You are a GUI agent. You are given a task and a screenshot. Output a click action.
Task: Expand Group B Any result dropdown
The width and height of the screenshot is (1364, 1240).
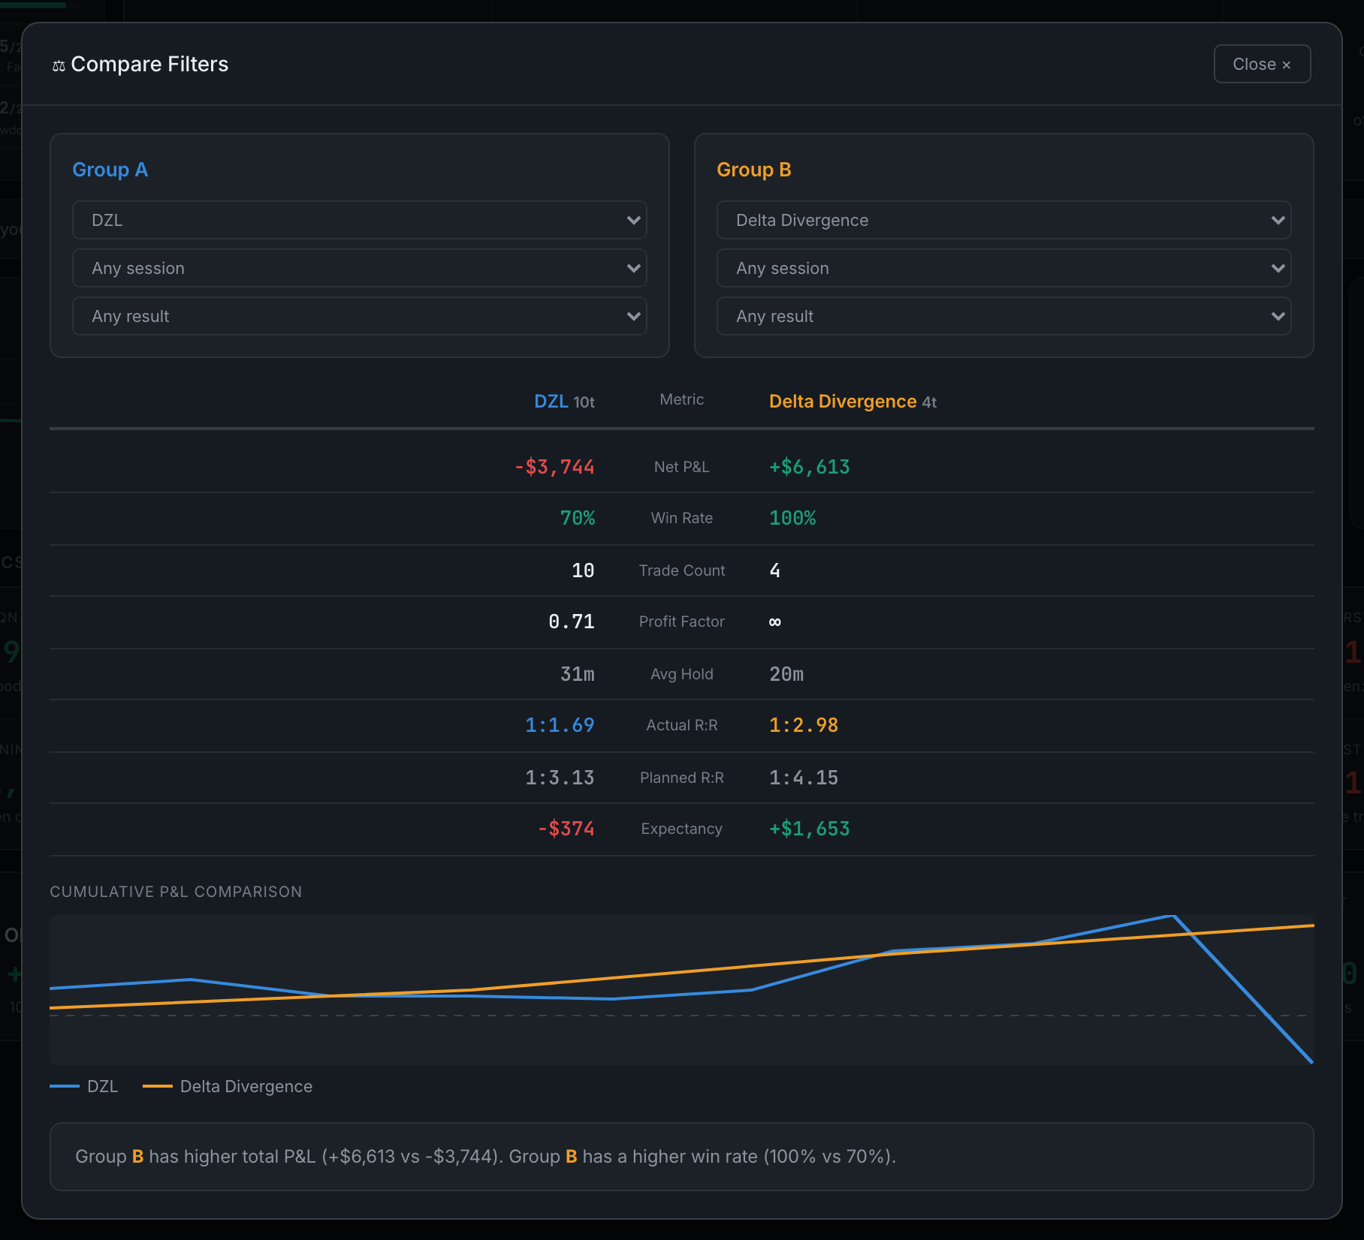pos(1003,316)
